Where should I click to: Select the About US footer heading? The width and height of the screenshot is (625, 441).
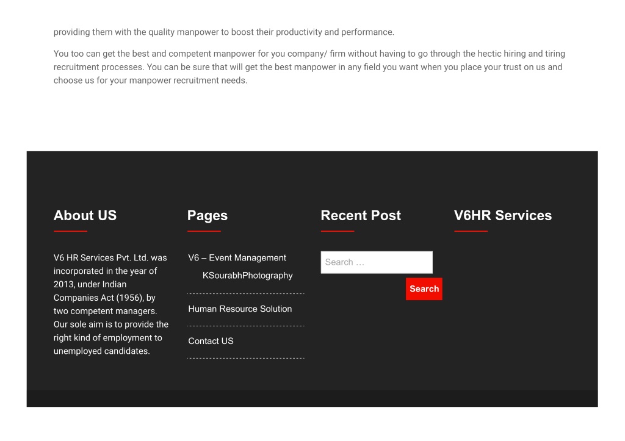[85, 215]
